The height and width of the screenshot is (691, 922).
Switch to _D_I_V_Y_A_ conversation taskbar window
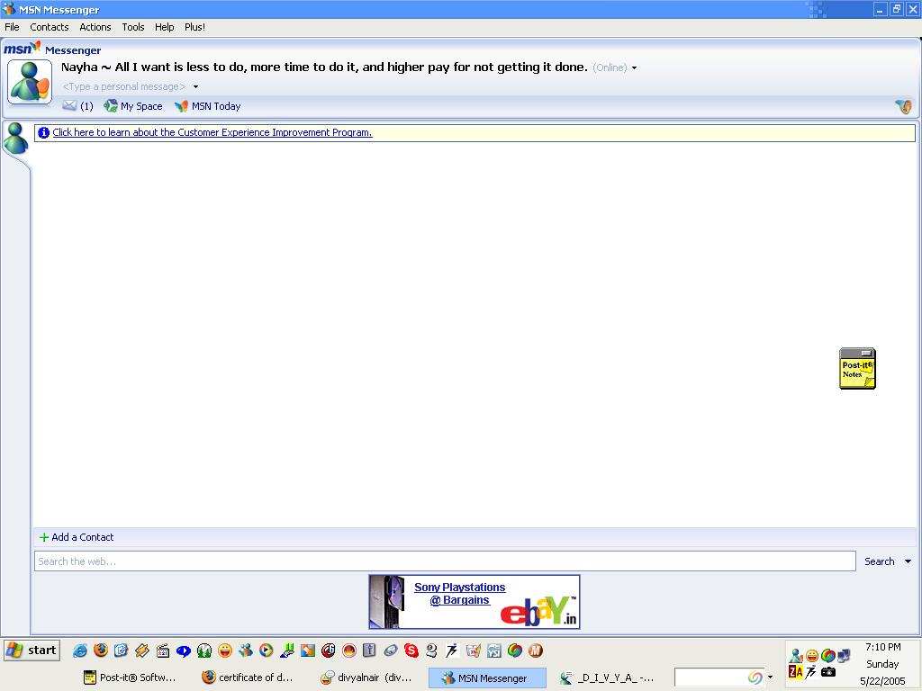coord(607,678)
